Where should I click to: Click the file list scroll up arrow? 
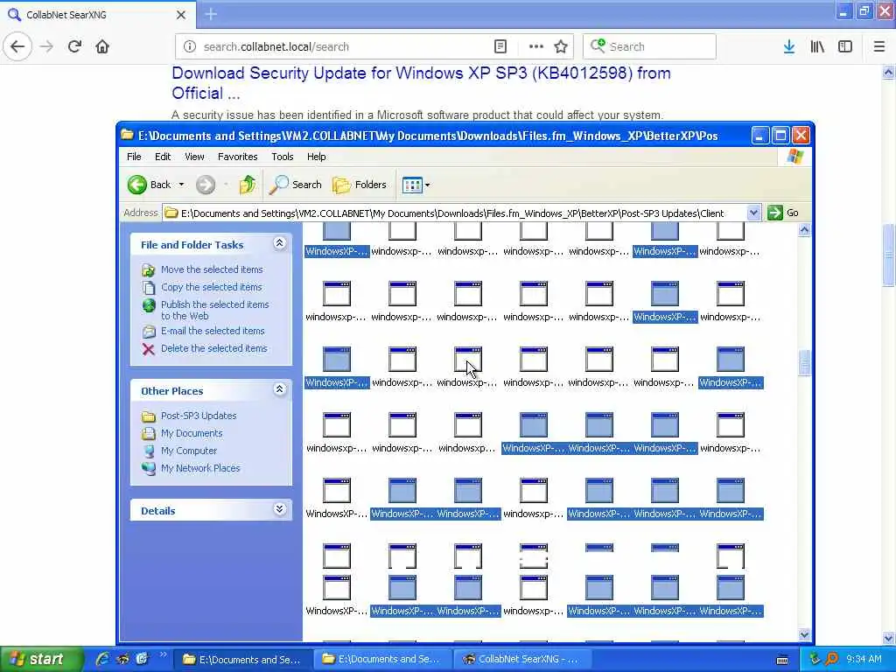pyautogui.click(x=804, y=230)
